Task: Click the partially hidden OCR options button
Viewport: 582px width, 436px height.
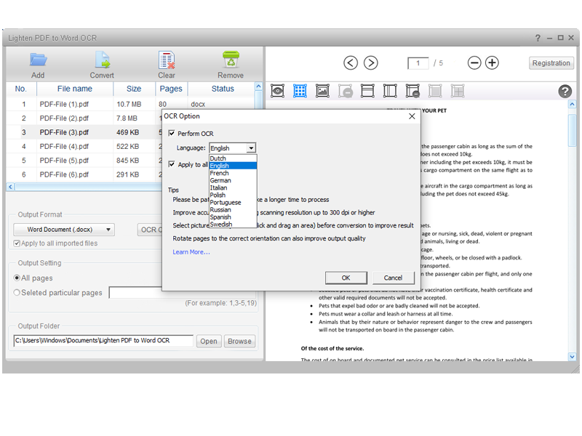Action: [x=150, y=230]
